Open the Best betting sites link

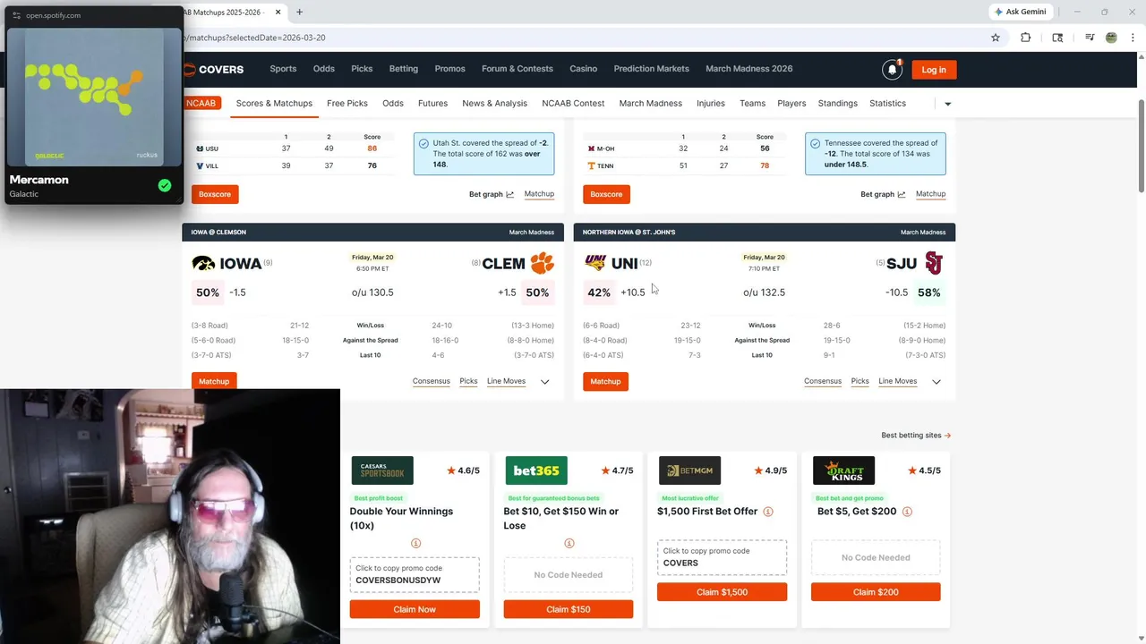(x=916, y=436)
